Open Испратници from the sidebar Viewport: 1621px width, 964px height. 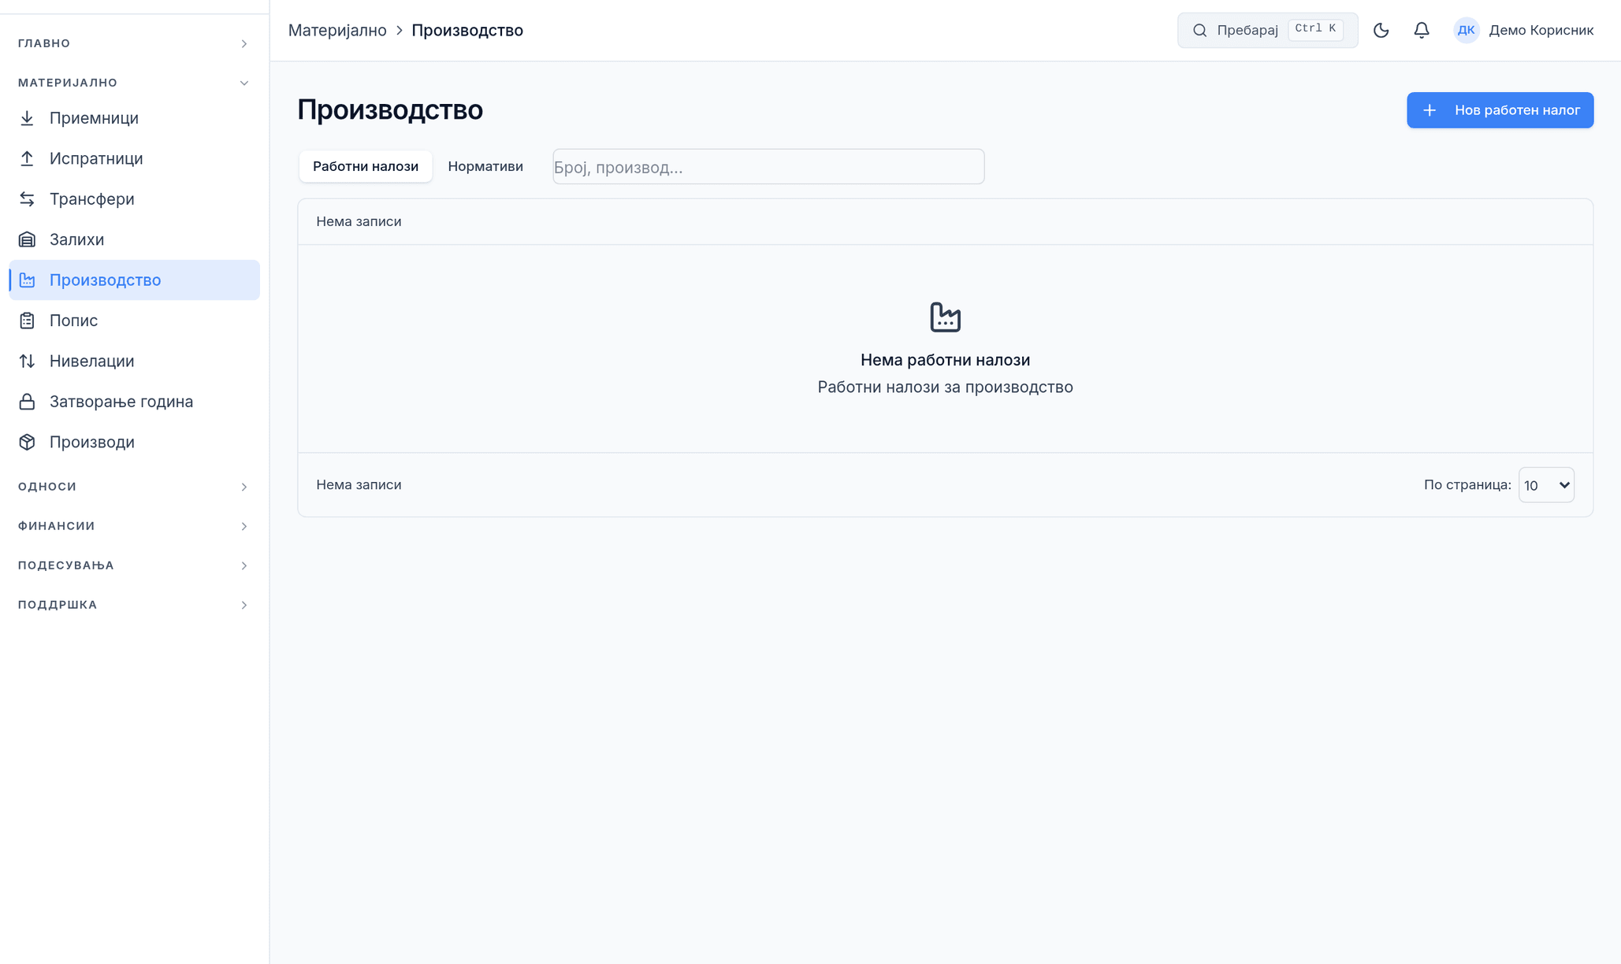pos(134,158)
